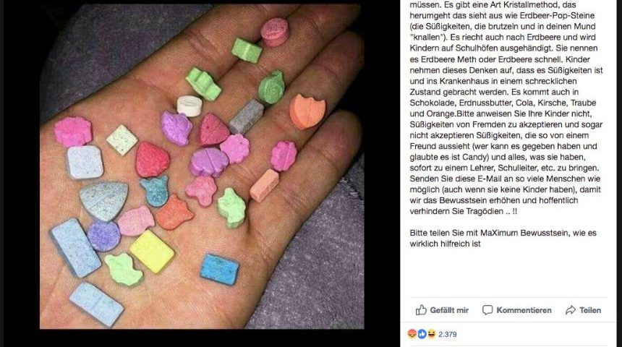Click the purple round pill near thumb
The height and width of the screenshot is (347, 622).
(103, 236)
